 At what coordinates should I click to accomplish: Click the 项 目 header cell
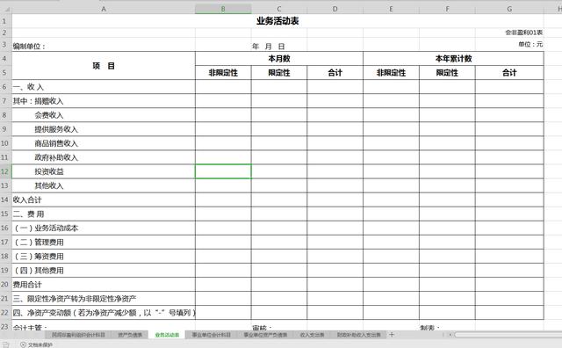pos(104,66)
